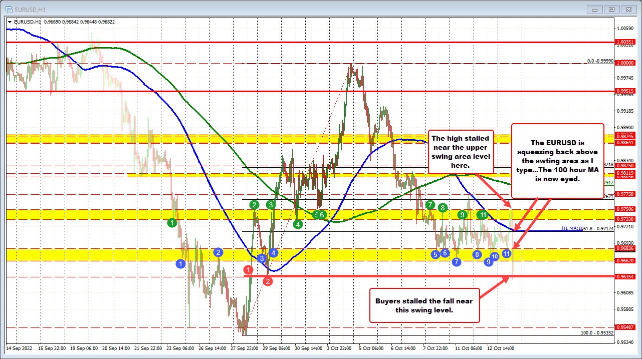642x359 pixels.
Task: Select the 0.98119 price label
Action: click(624, 173)
